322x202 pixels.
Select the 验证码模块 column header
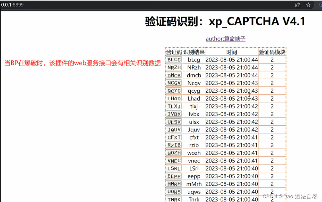(x=272, y=52)
